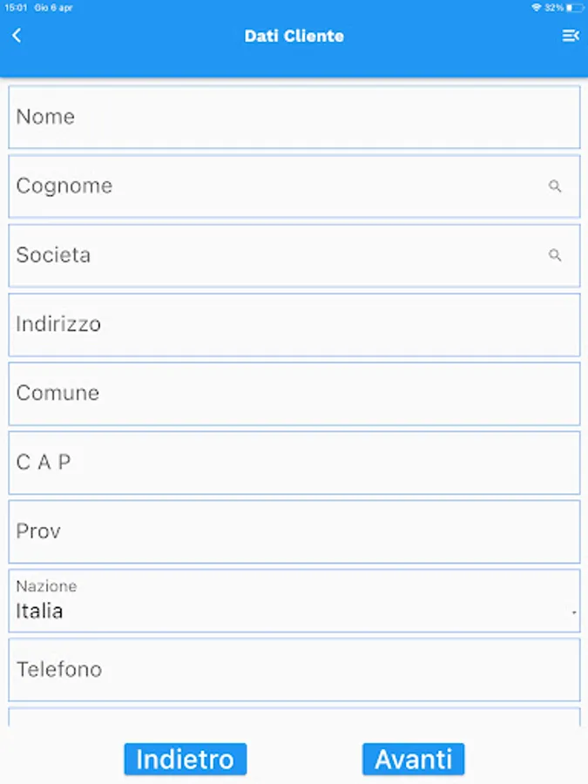Tap the battery icon in status bar
The image size is (588, 784).
pos(574,8)
